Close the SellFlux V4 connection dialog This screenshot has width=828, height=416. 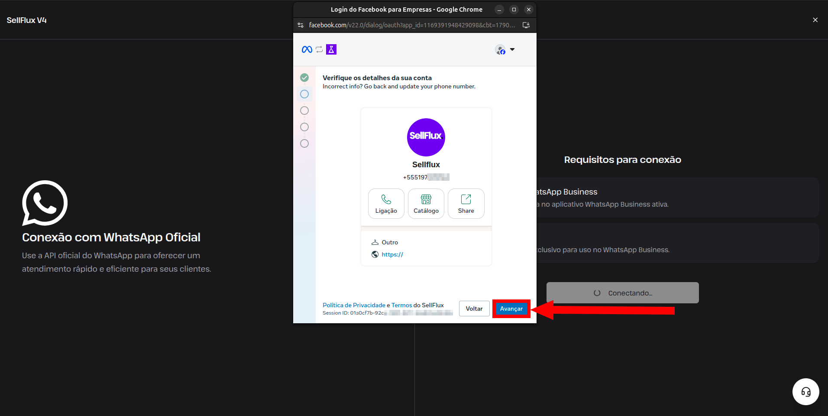tap(815, 20)
